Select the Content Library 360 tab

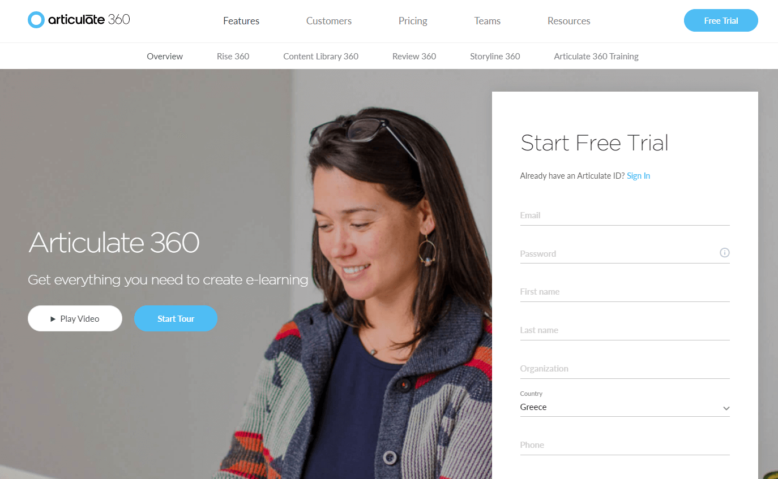pyautogui.click(x=321, y=56)
